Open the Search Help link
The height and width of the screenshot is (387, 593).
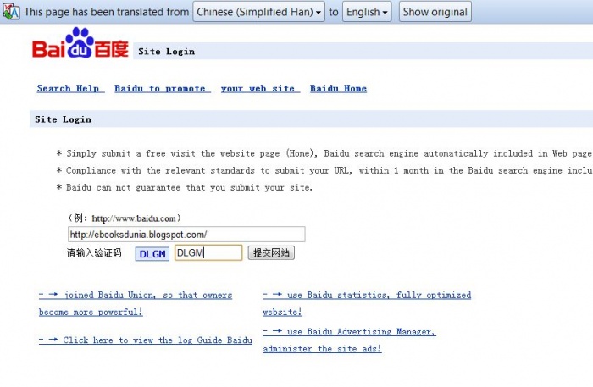pyautogui.click(x=70, y=88)
